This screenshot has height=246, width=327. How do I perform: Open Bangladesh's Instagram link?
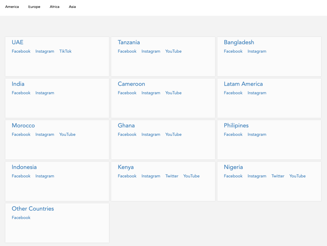[257, 51]
